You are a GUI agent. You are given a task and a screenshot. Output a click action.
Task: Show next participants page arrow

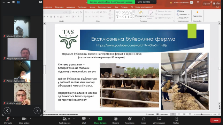[37, 111]
